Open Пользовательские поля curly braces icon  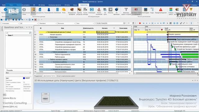click(24, 10)
